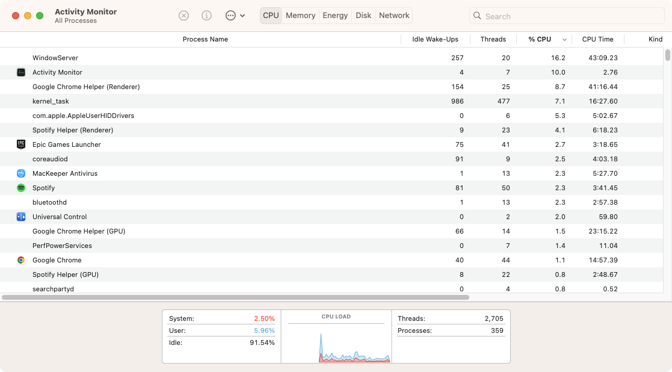This screenshot has height=372, width=672.
Task: Sort by Idle Wake-Ups column
Action: pos(436,40)
